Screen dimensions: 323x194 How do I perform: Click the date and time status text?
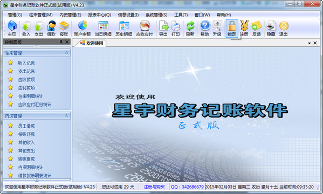[x=259, y=187]
